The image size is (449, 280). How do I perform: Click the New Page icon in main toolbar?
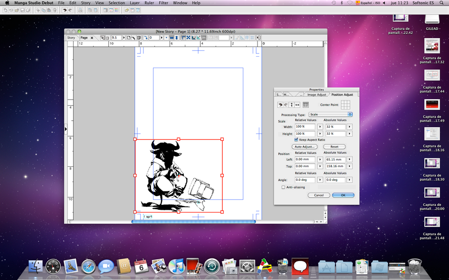(5, 10)
